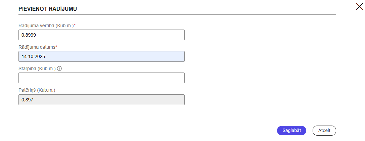Select the Rādījuma datums date field
Viewport: 365px width, 141px height.
[101, 56]
